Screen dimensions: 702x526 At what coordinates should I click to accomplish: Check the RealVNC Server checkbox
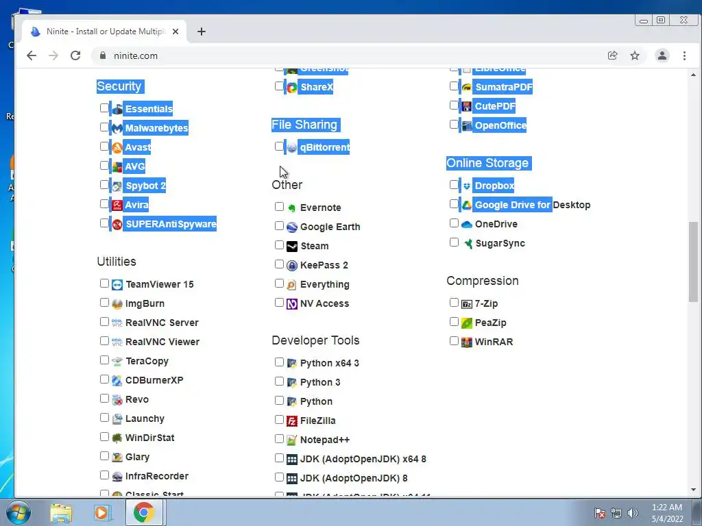[x=104, y=322]
